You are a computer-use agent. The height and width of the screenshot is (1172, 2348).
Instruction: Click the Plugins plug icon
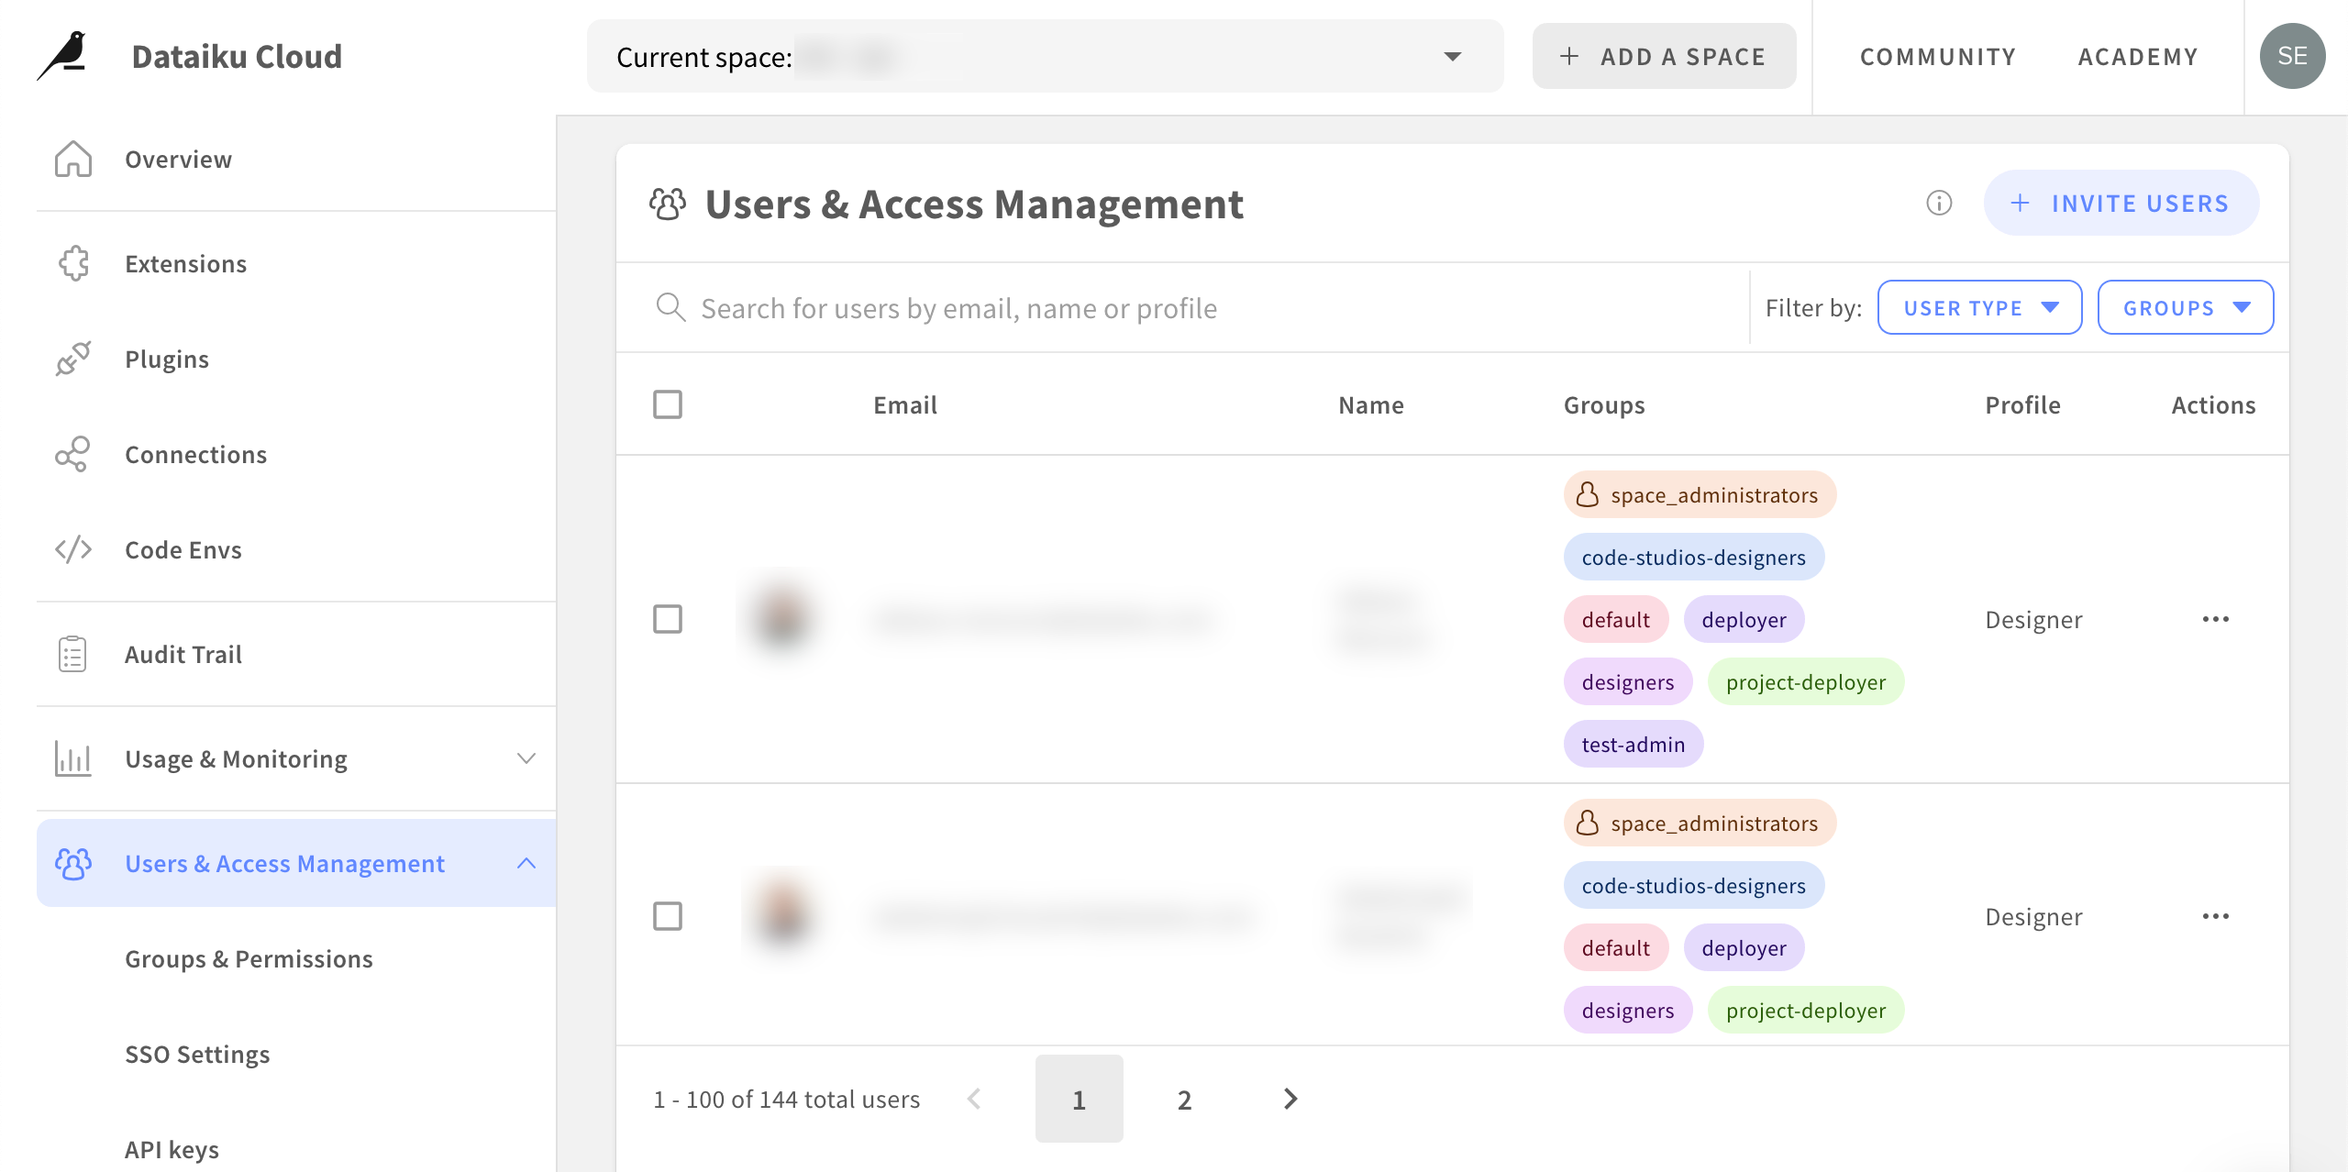pyautogui.click(x=73, y=359)
